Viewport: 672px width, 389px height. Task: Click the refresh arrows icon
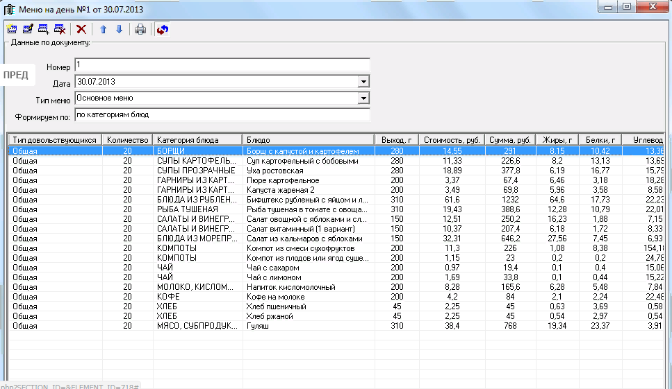(163, 29)
